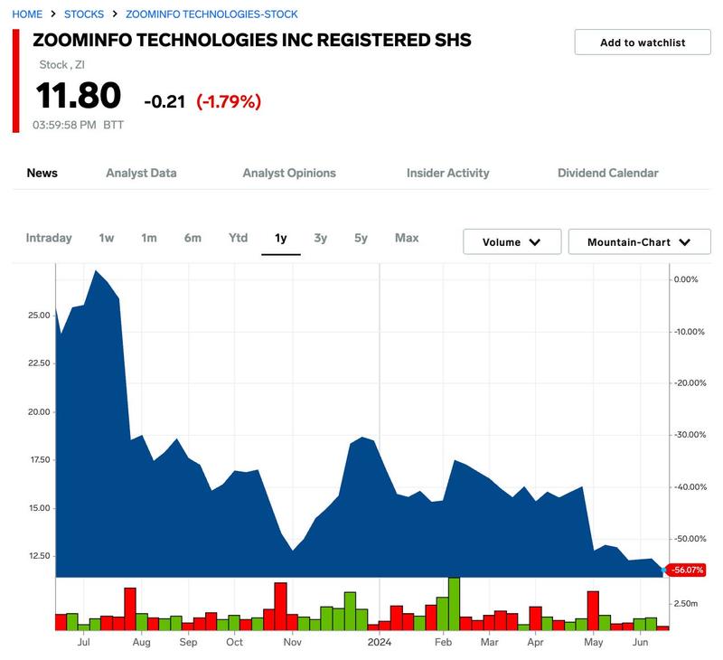Click the Jun label on the time axis
This screenshot has width=723, height=660.
641,642
